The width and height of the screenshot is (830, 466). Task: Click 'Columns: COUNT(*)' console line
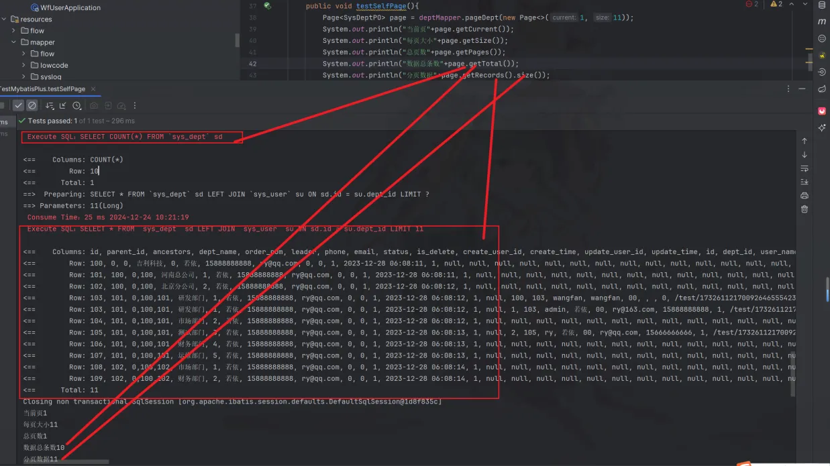click(73, 160)
